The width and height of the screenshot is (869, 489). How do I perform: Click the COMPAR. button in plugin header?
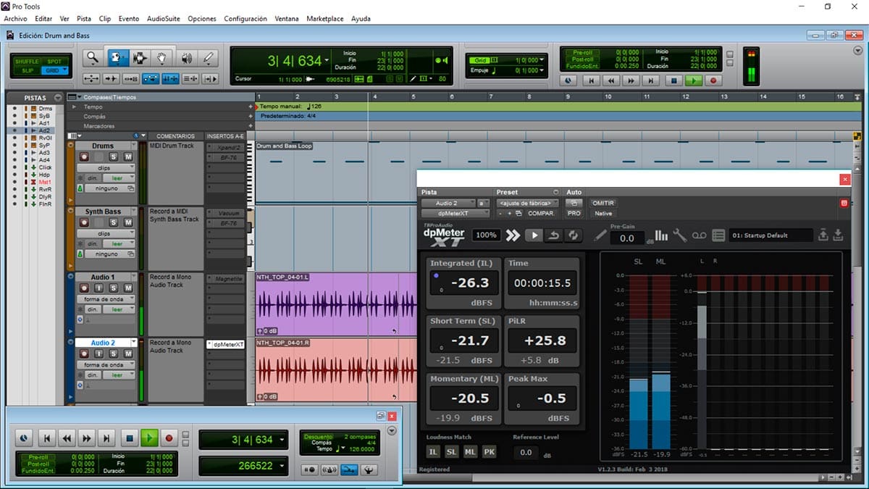(x=542, y=214)
